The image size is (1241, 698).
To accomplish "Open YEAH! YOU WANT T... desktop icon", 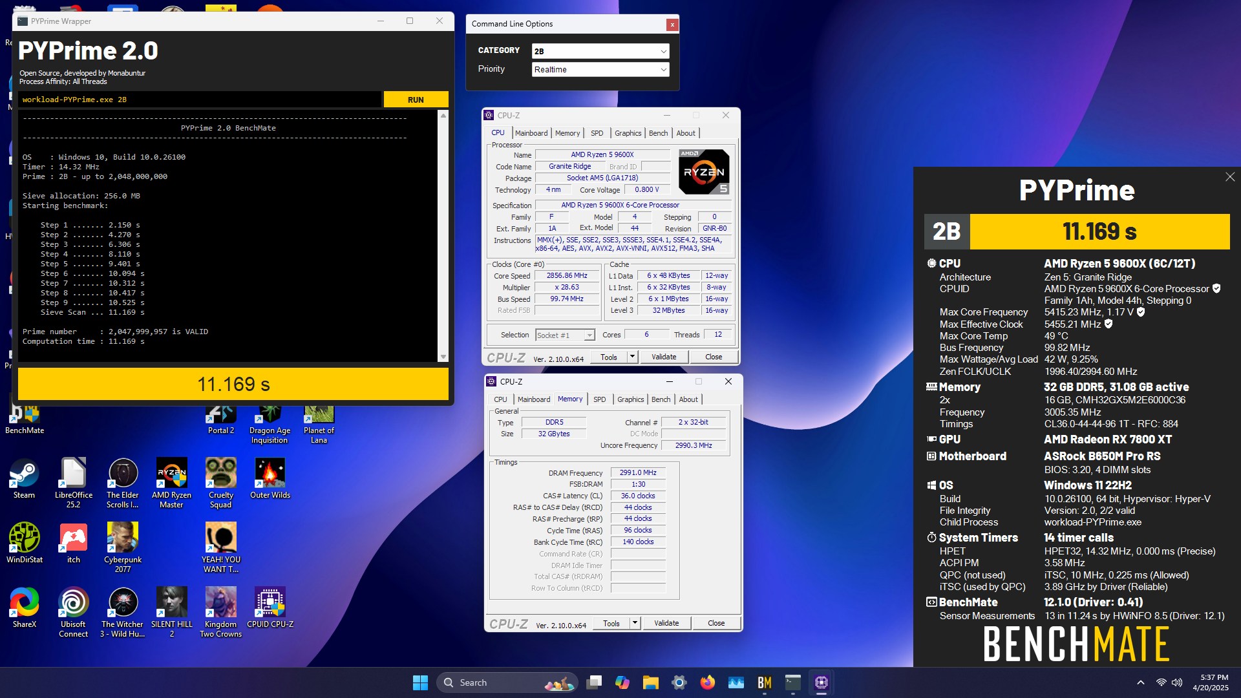I will coord(220,547).
